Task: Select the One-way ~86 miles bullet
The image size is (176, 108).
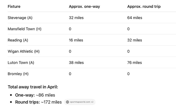Action: click(35, 95)
